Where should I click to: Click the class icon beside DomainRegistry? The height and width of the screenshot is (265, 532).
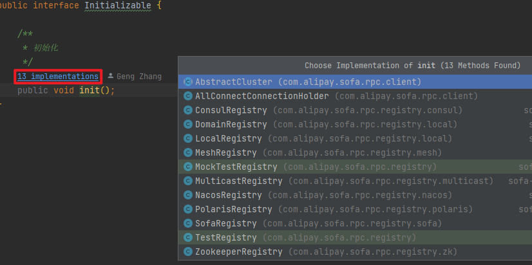pos(188,124)
